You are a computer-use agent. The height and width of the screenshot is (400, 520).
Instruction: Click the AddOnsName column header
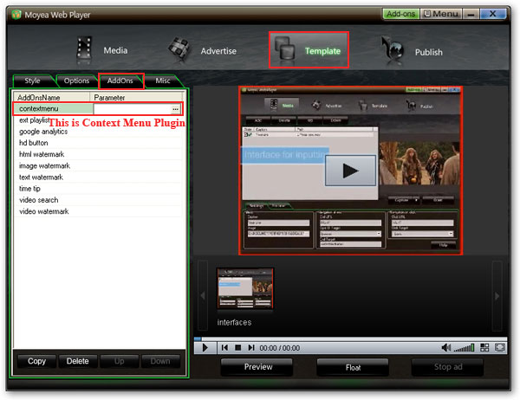(x=52, y=98)
